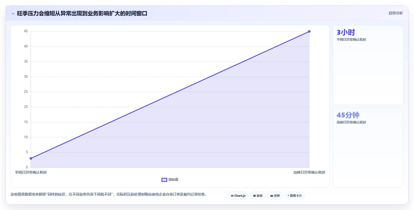The height and width of the screenshot is (210, 414).
Task: Click the 3小时 card value
Action: coord(346,32)
